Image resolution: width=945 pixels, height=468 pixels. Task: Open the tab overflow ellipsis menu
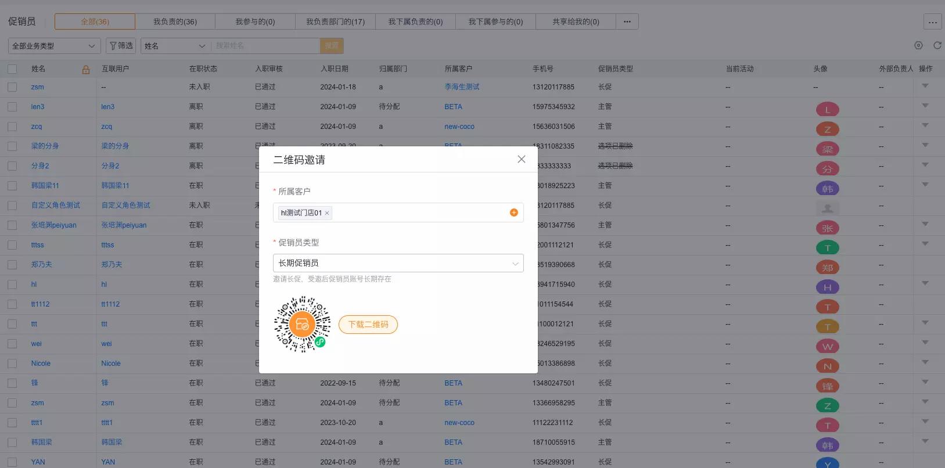627,21
